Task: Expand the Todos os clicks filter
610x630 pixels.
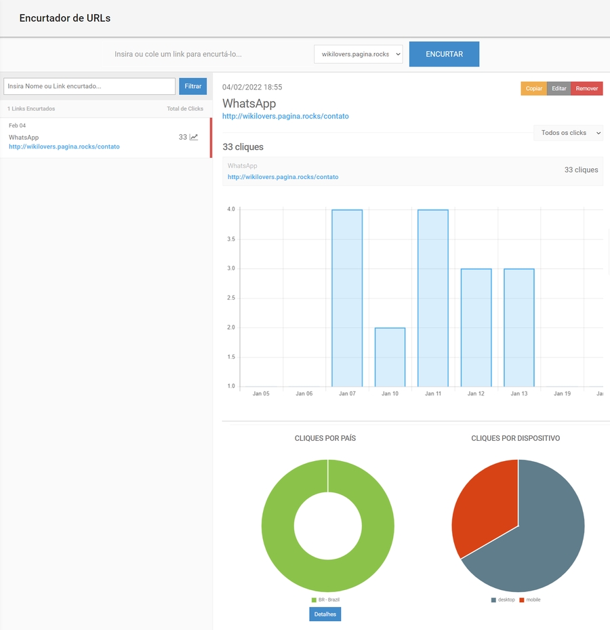Action: coord(568,133)
